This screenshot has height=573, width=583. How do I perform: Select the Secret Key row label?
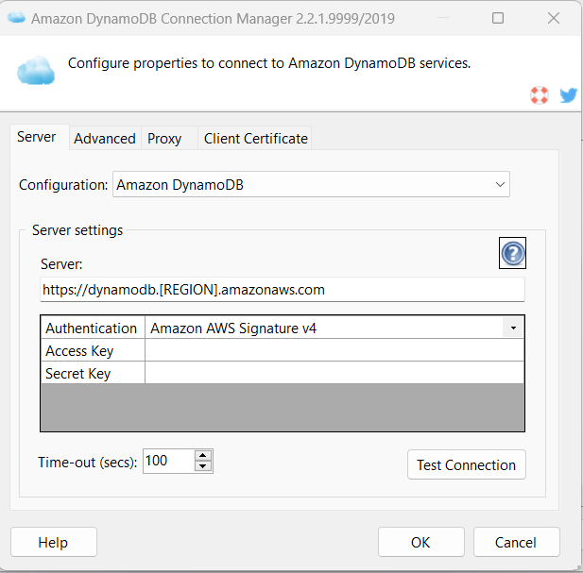pos(93,373)
